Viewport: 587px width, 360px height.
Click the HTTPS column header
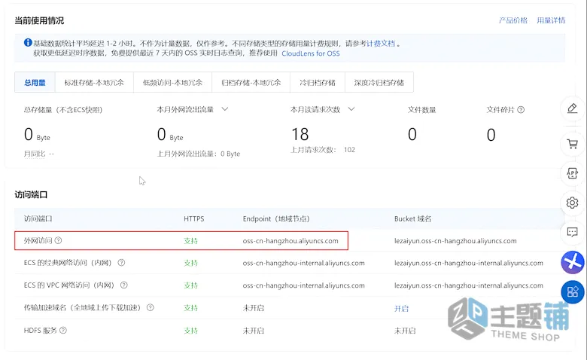coord(194,218)
